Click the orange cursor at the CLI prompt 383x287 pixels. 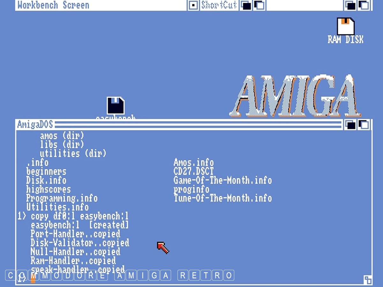[33, 279]
